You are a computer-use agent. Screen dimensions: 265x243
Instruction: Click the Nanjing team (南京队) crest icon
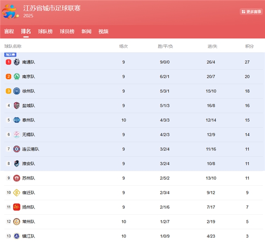click(17, 76)
